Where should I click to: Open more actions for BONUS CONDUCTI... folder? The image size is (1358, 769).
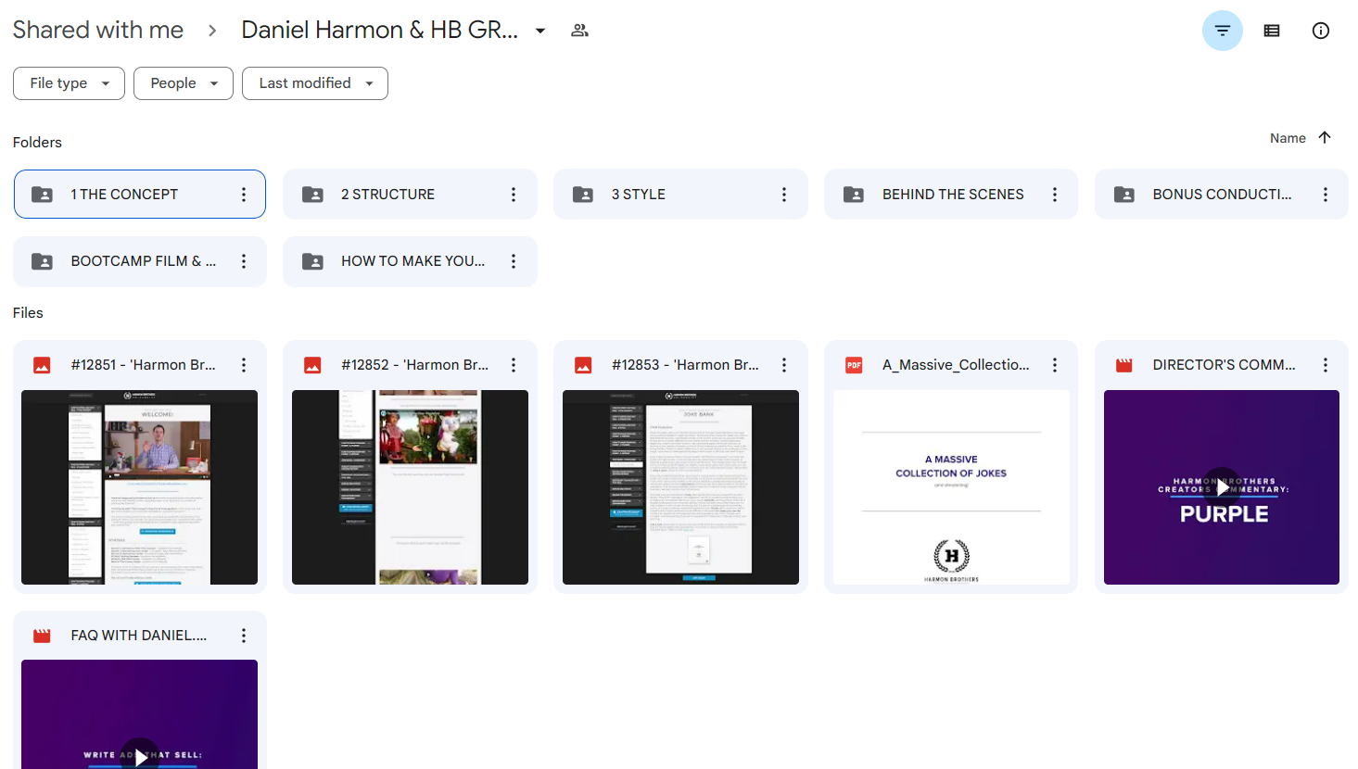click(1326, 195)
